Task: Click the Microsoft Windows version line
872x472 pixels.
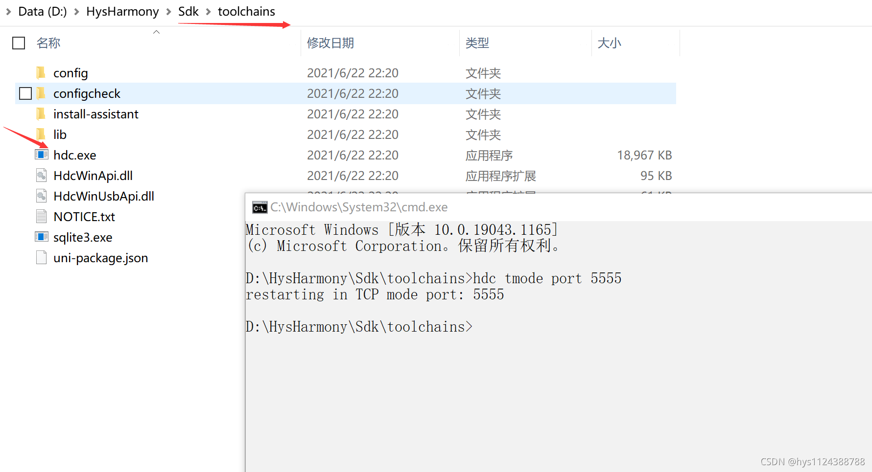Action: [x=401, y=229]
